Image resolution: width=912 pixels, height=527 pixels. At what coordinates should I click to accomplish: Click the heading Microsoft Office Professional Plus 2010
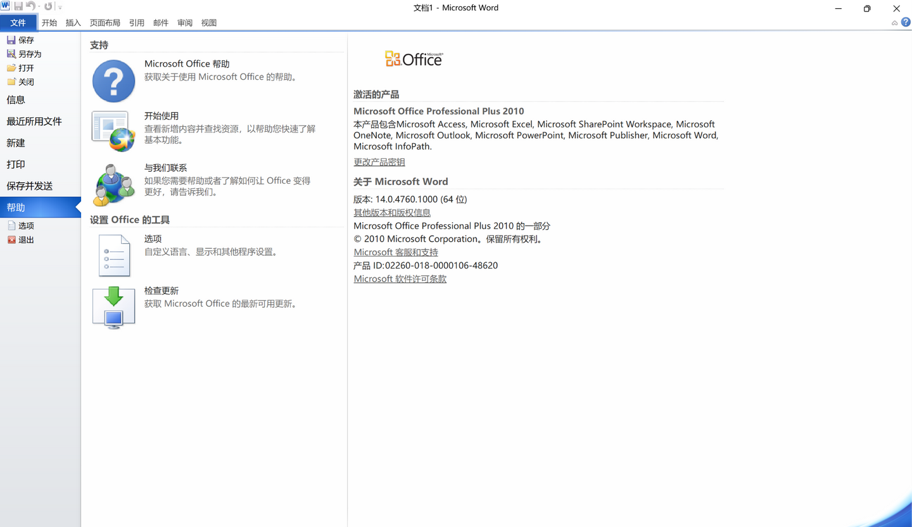(439, 111)
